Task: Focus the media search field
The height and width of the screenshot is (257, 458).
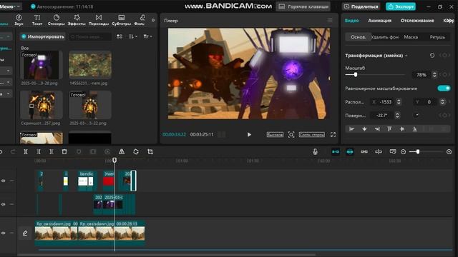Action: (x=90, y=36)
